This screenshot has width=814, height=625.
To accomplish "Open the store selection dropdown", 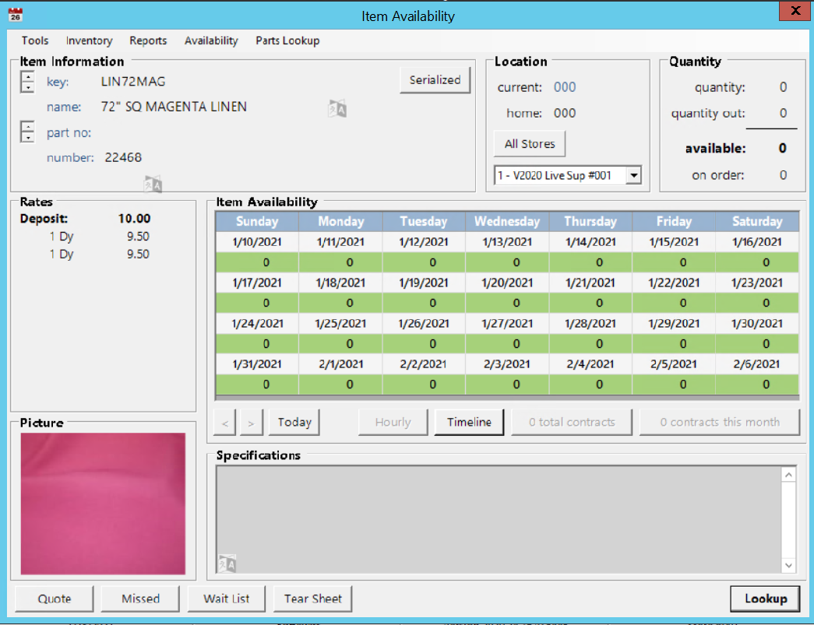I will pyautogui.click(x=633, y=176).
